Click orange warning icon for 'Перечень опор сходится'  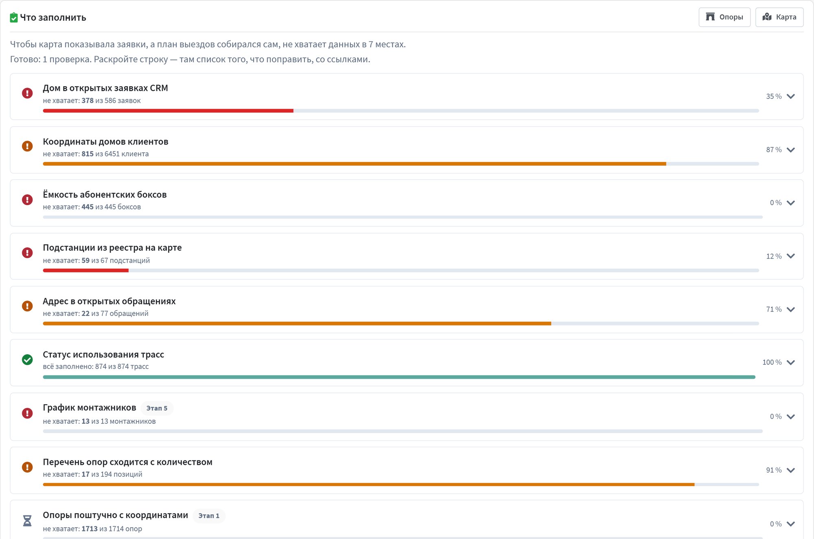click(27, 467)
